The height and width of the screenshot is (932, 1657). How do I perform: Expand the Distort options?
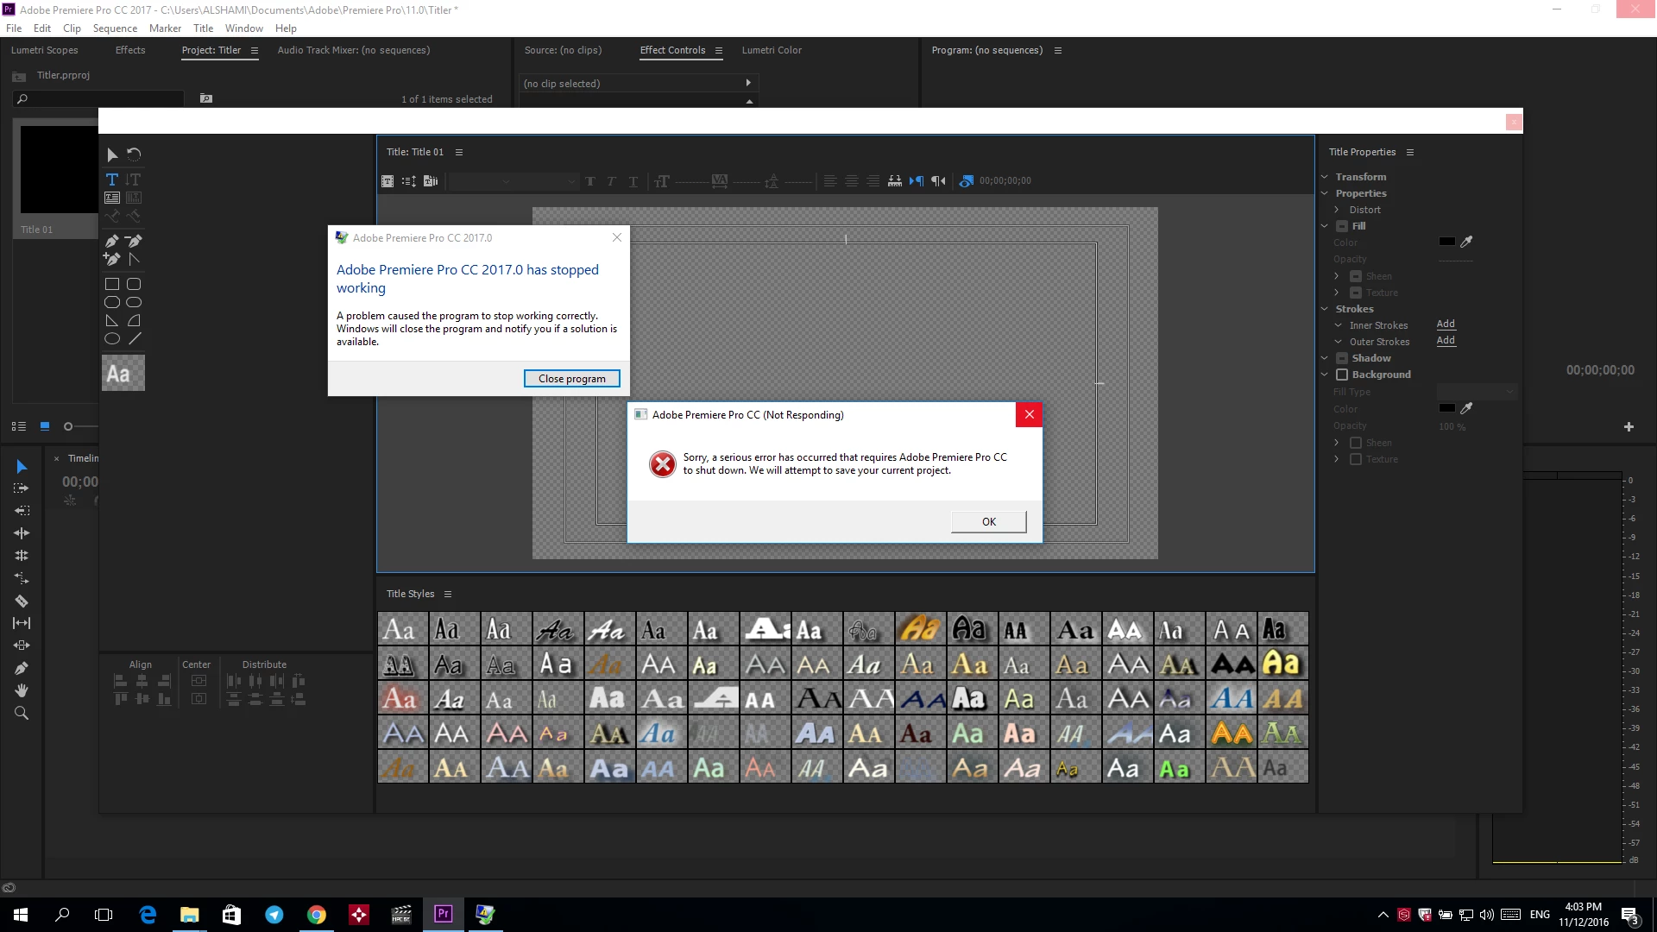point(1337,210)
